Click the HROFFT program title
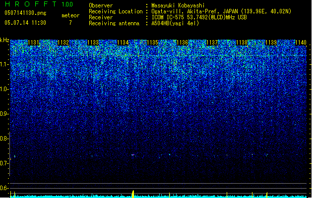312x198 pixels. point(31,4)
